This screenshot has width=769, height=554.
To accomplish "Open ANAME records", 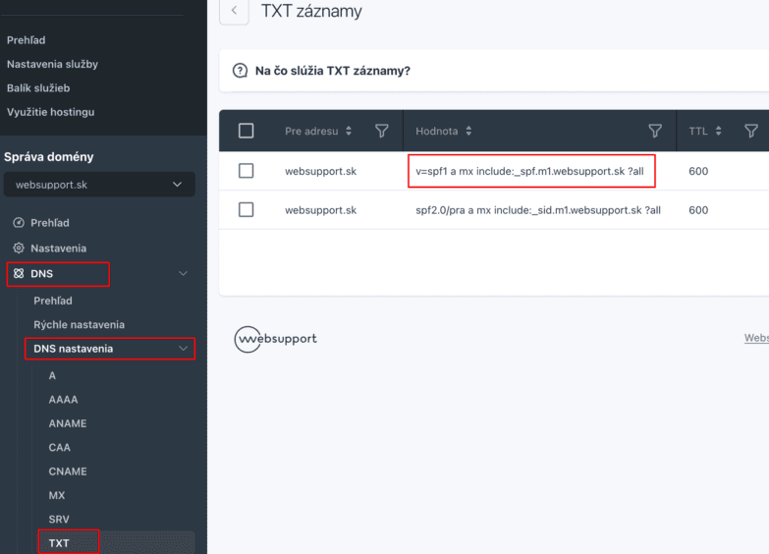I will coord(68,423).
